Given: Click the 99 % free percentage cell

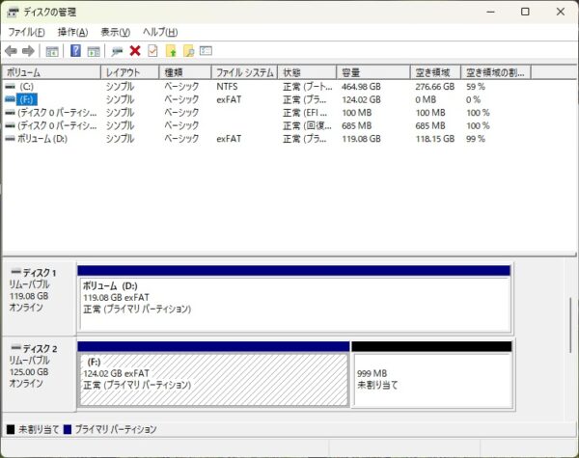Looking at the screenshot, I should (x=476, y=139).
